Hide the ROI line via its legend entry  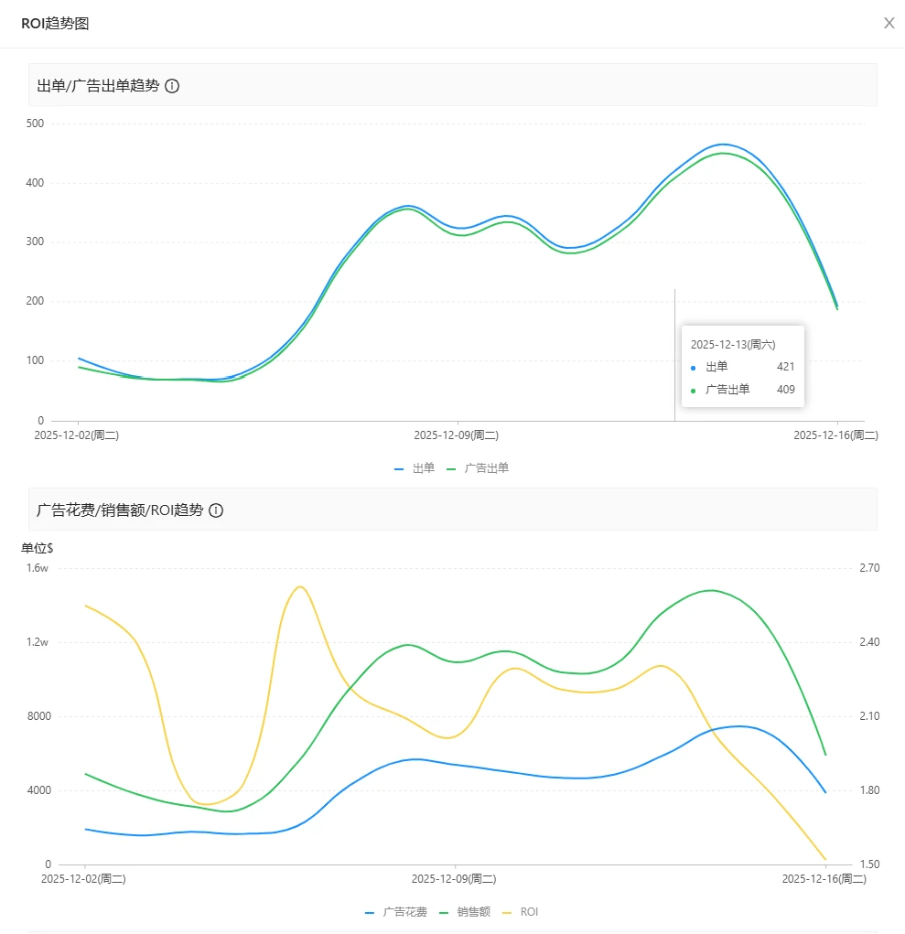528,911
